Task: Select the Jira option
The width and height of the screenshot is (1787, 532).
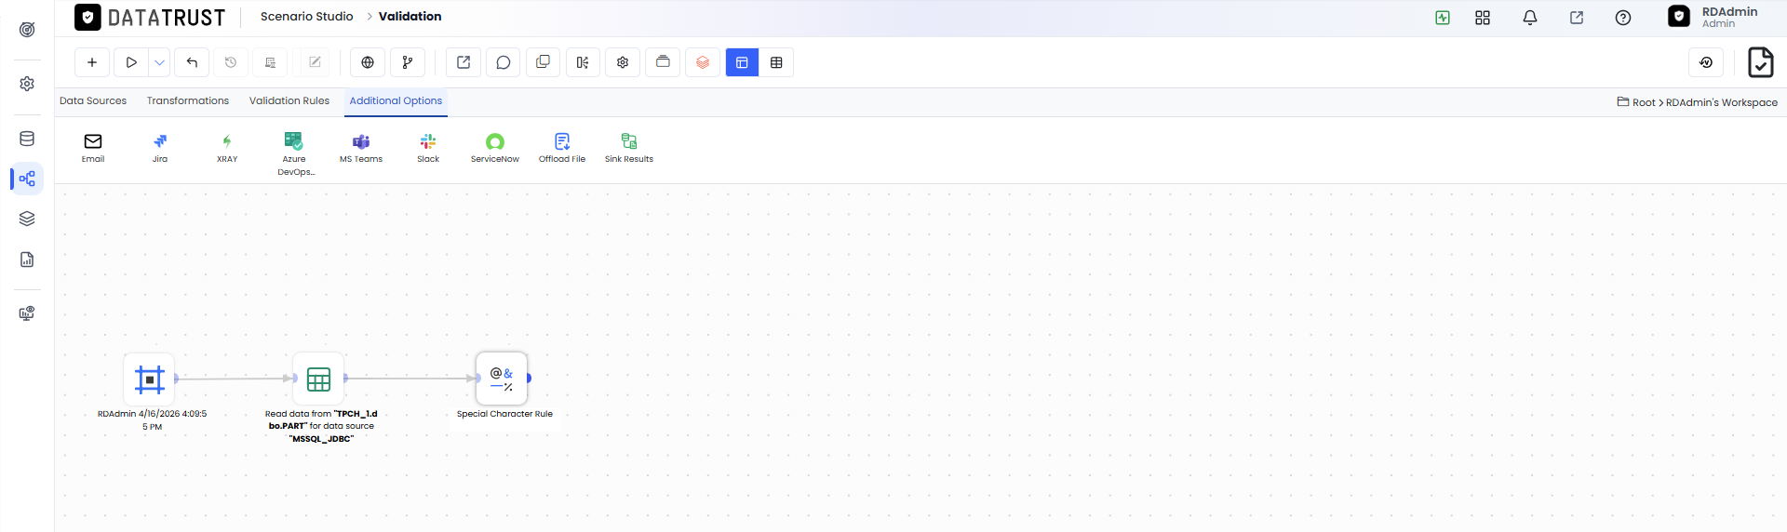Action: [160, 148]
